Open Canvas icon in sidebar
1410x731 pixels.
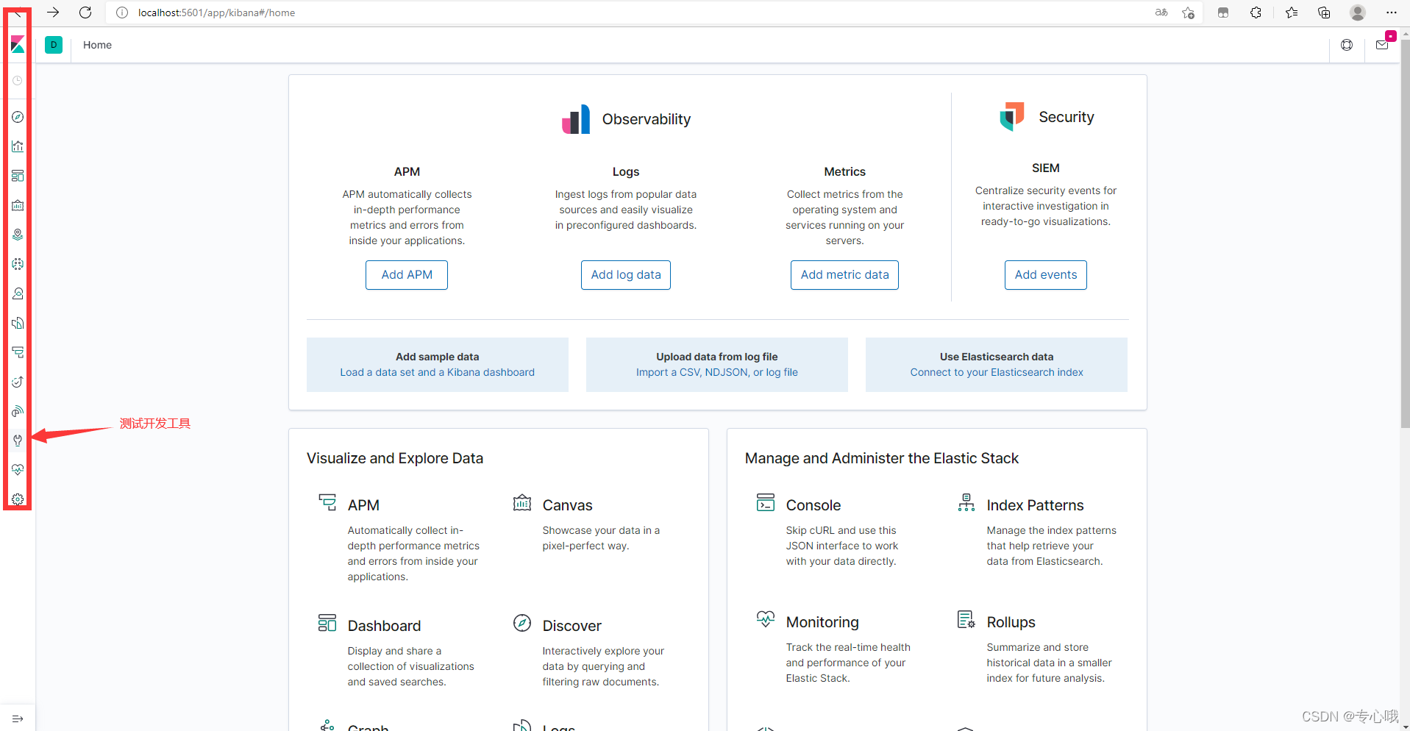click(x=18, y=205)
